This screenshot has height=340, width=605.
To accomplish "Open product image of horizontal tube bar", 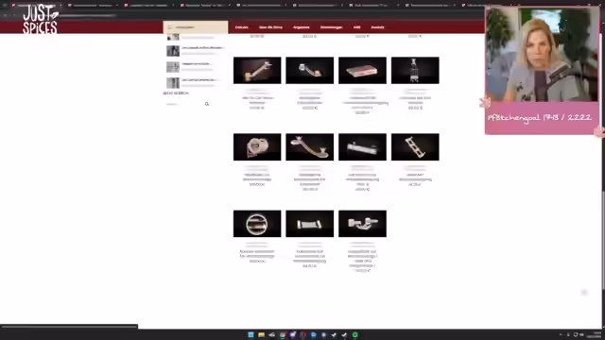I will click(362, 147).
